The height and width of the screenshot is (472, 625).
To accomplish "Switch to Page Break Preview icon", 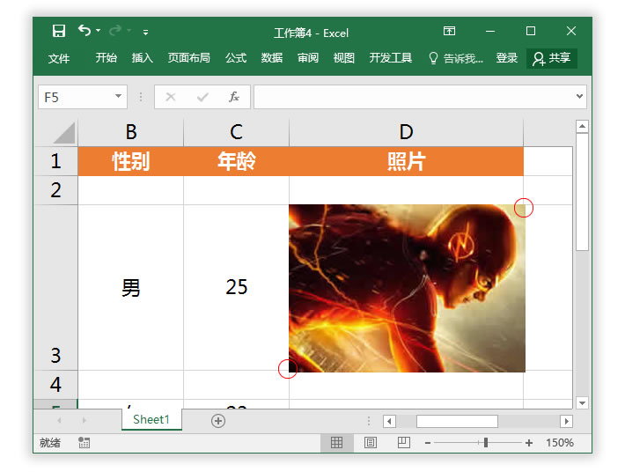I will pos(403,443).
